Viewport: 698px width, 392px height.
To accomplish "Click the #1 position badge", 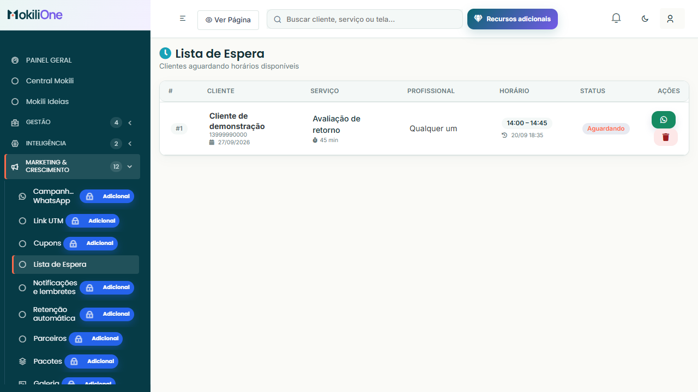I will 179,128.
